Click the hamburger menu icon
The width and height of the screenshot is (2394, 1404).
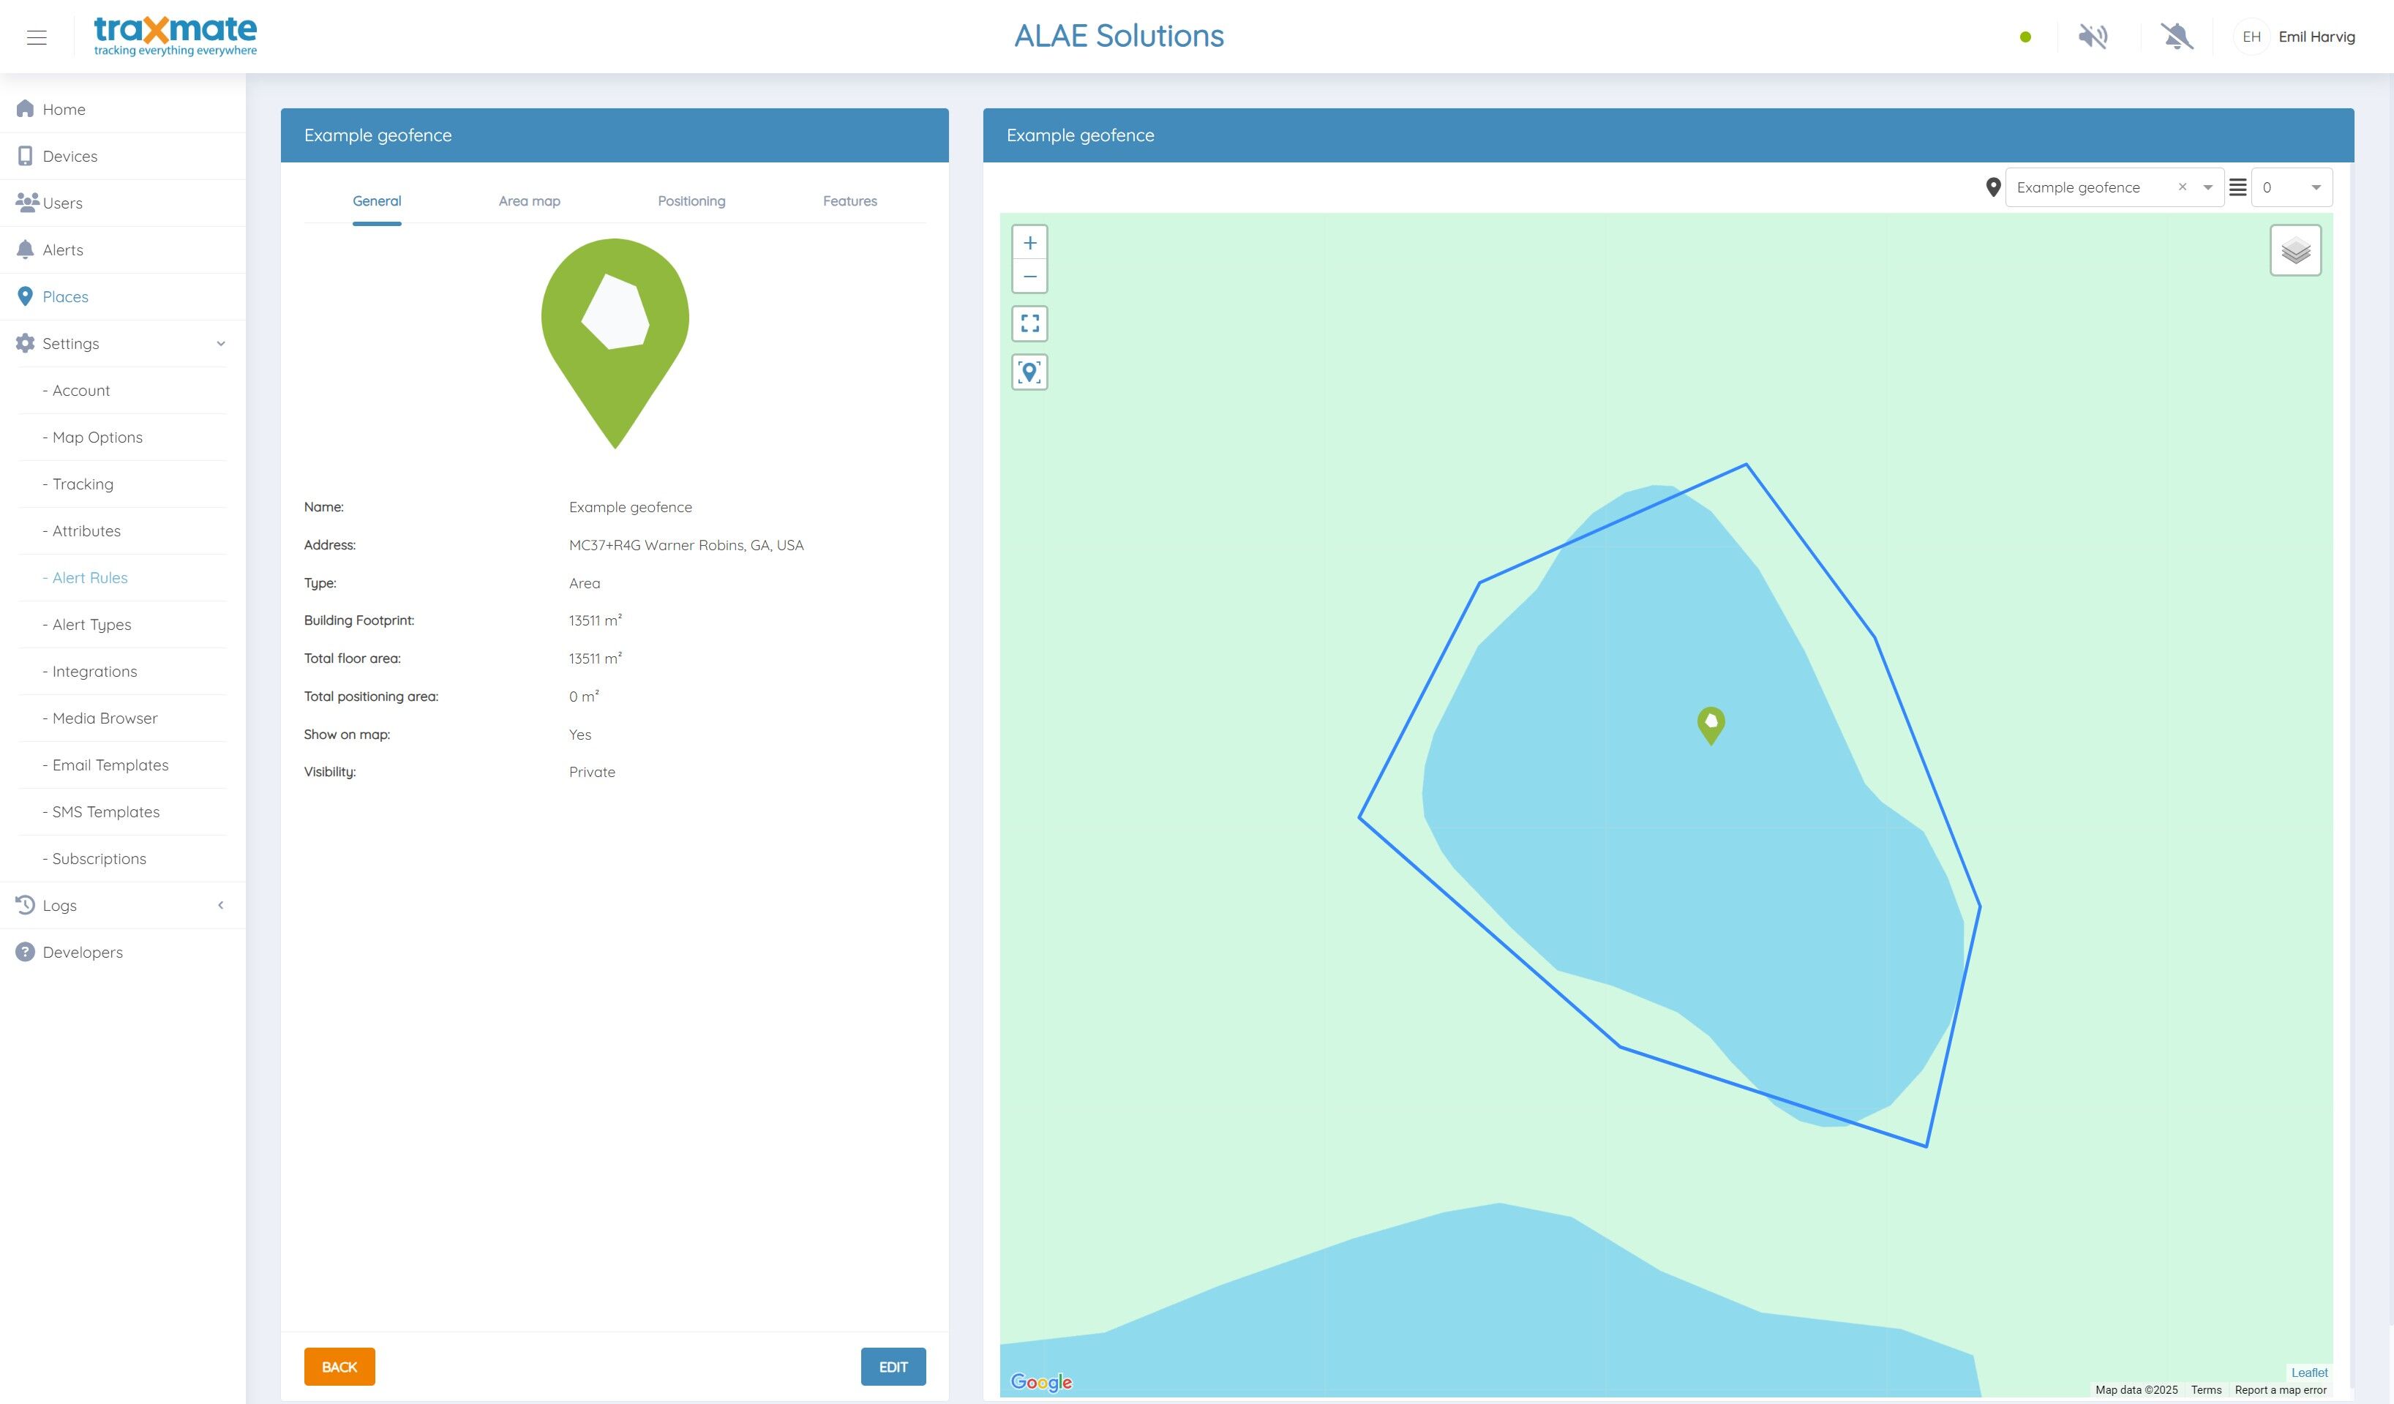pos(36,37)
